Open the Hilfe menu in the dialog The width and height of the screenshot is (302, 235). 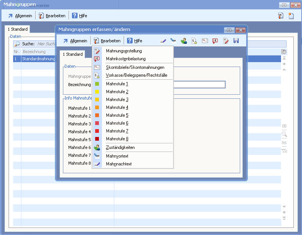135,41
